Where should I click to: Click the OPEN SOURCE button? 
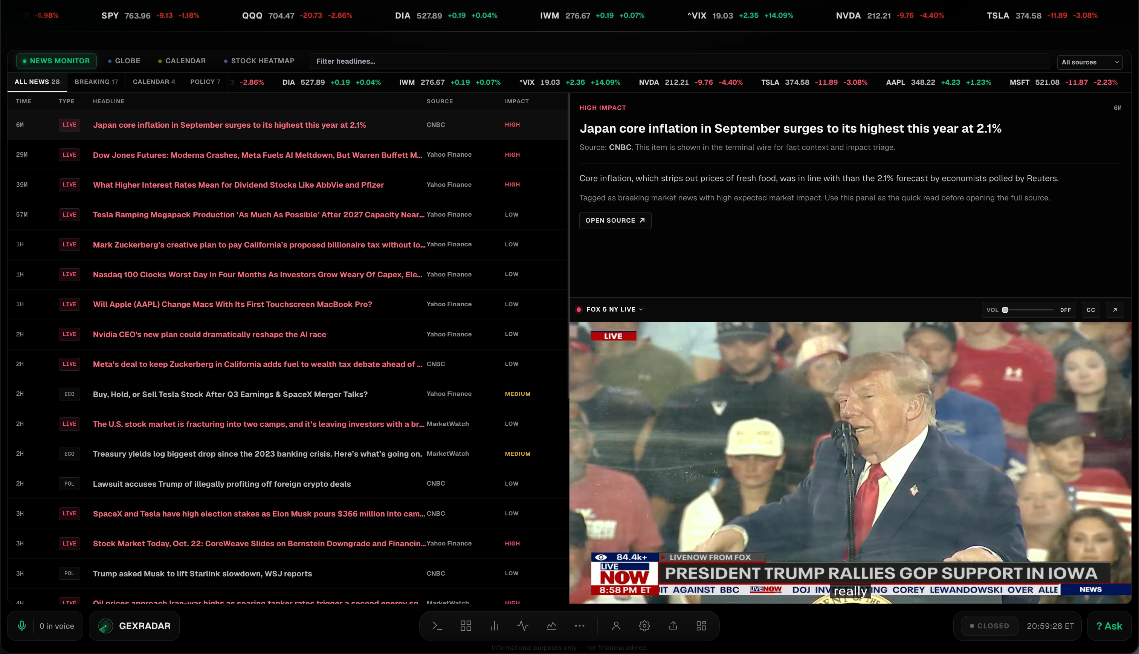tap(615, 220)
